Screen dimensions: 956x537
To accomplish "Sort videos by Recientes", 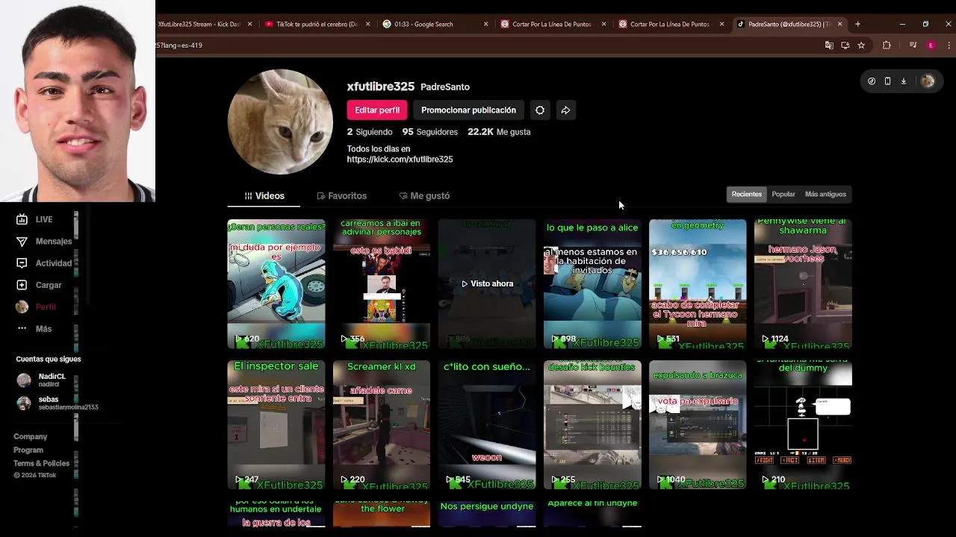I will pyautogui.click(x=747, y=194).
